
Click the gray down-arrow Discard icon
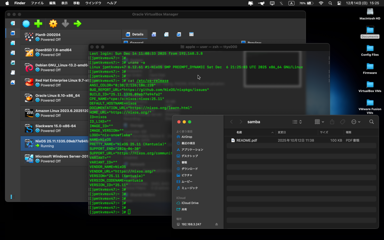tap(65, 23)
